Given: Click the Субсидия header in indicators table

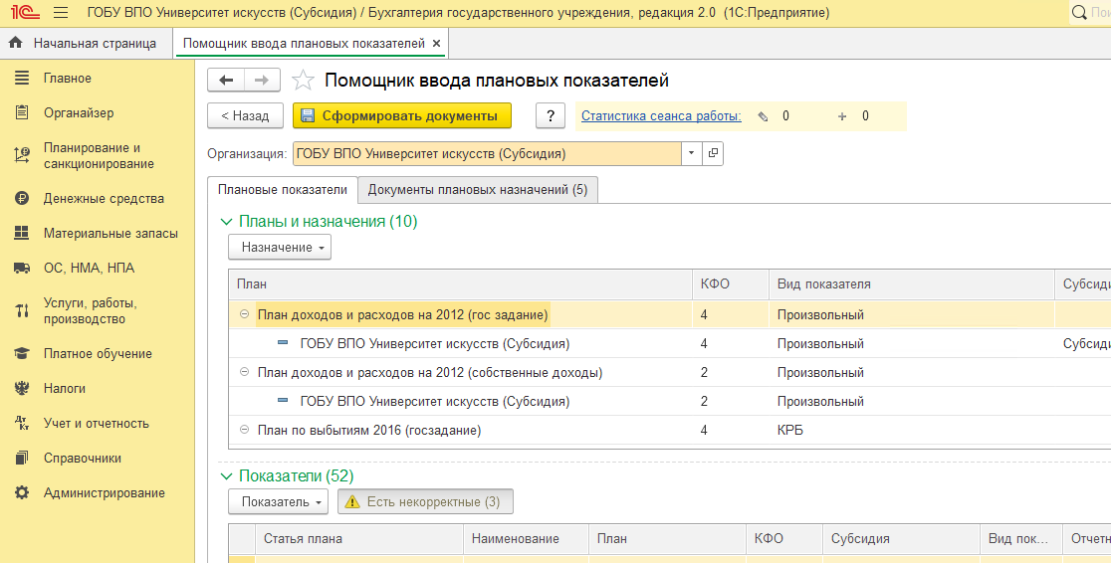Looking at the screenshot, I should [x=901, y=538].
